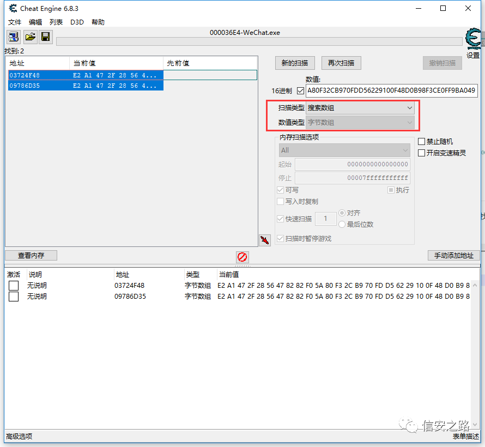Viewport: 485px width, 447px height.
Task: Click 撤销扫描 button
Action: (442, 63)
